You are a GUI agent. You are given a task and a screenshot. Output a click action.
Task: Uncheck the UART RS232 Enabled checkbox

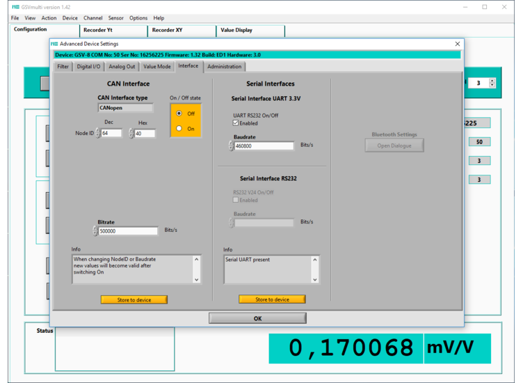click(x=236, y=123)
